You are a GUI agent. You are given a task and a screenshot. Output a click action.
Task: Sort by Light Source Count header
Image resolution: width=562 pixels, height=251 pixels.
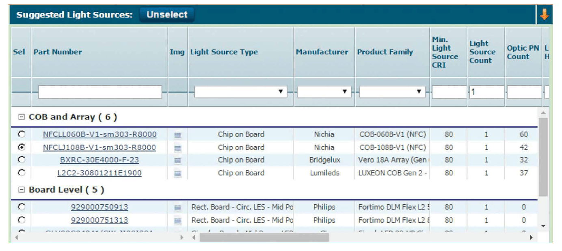[482, 52]
